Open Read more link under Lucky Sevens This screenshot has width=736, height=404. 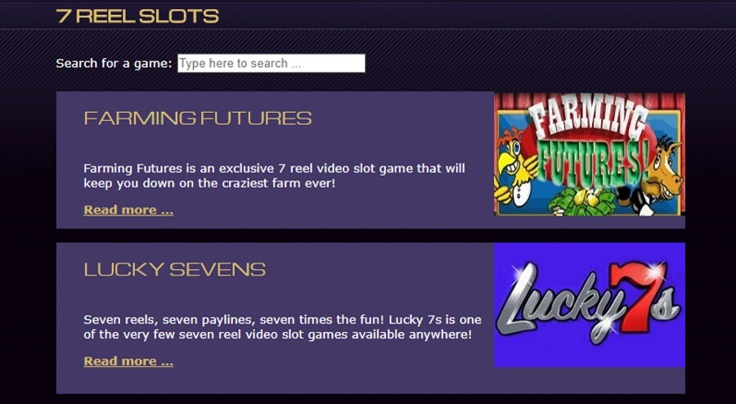coord(128,361)
